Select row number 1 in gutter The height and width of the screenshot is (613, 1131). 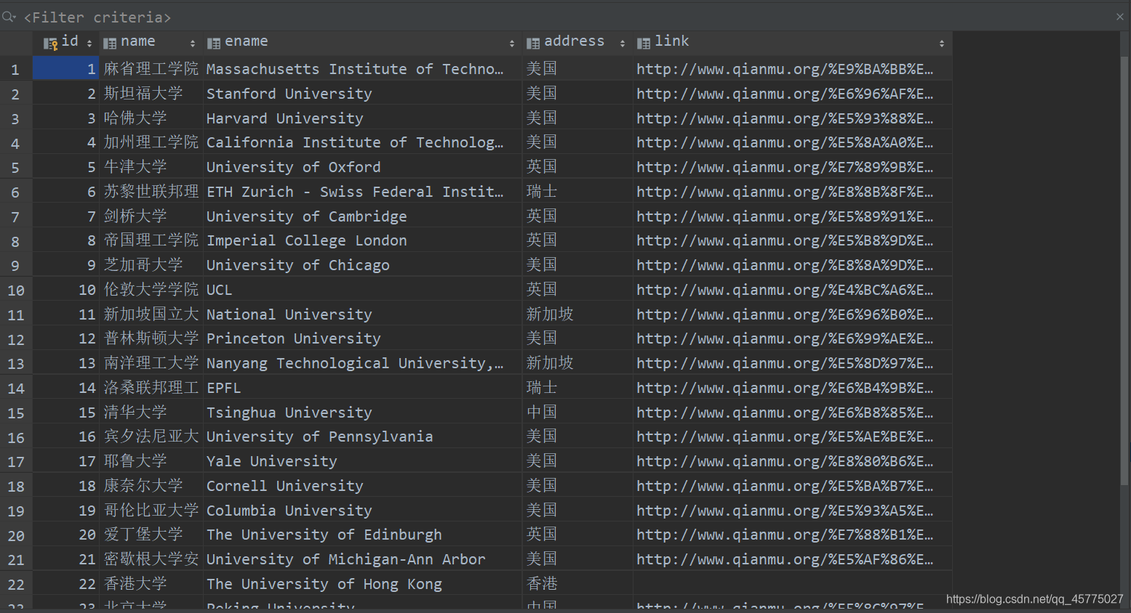[x=16, y=70]
